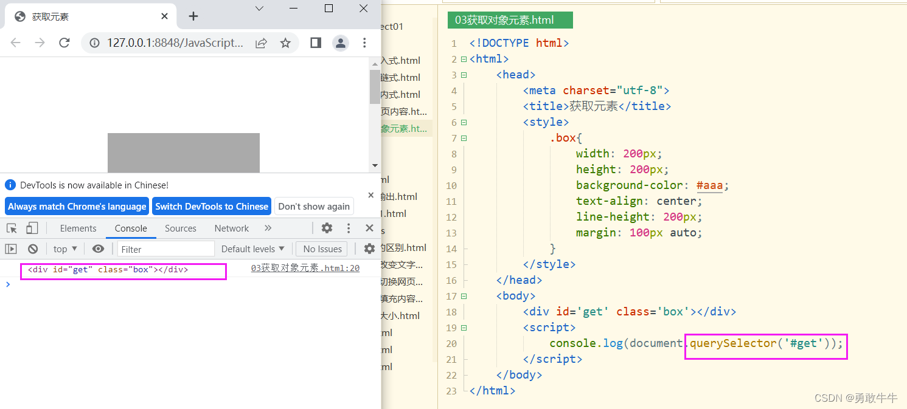The height and width of the screenshot is (409, 907).
Task: Go forward in Chrome browser
Action: click(x=40, y=43)
